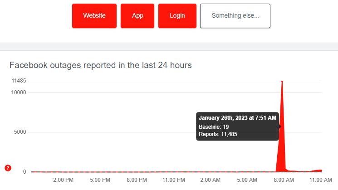Click the 5:00 PM x-axis label
Image resolution: width=338 pixels, height=190 pixels.
(x=100, y=180)
